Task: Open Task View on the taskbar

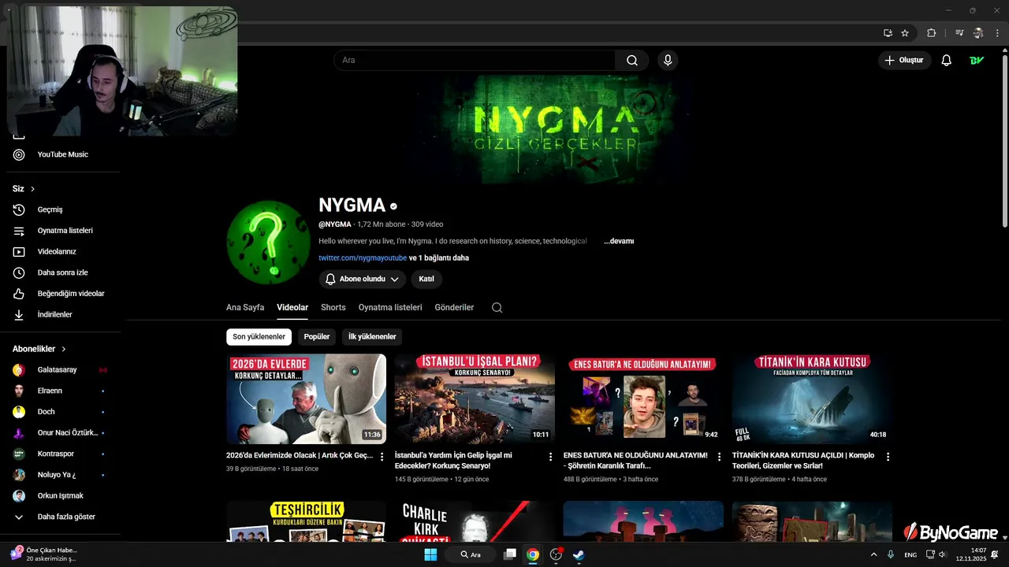Action: [510, 554]
